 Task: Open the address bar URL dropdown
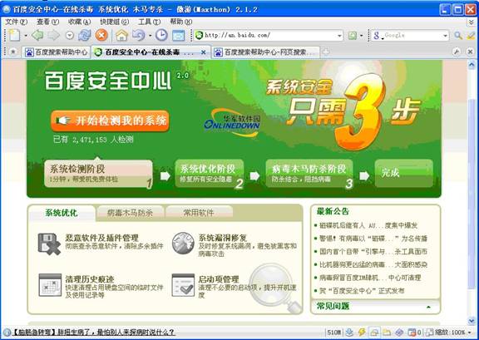click(339, 36)
